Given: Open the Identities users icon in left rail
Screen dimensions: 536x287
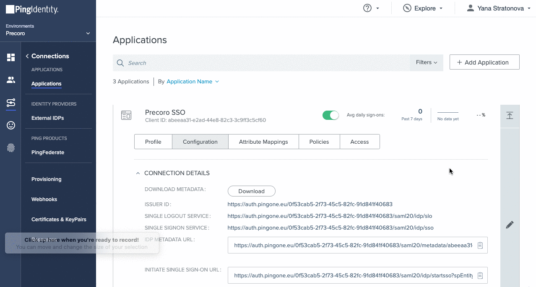Looking at the screenshot, I should [x=11, y=80].
